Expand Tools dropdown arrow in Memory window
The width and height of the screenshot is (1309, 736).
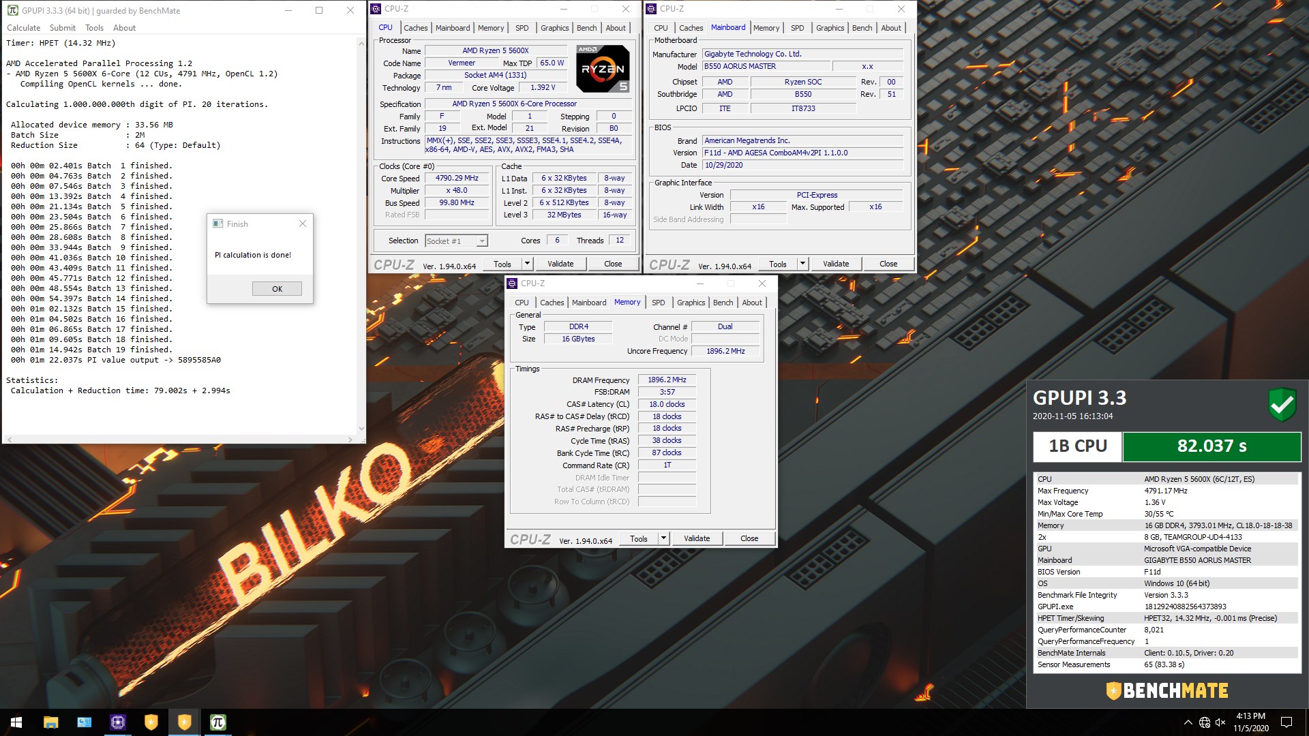pos(663,538)
